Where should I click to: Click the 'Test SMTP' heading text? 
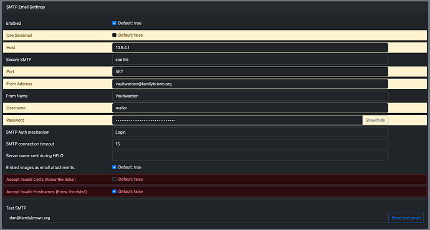pyautogui.click(x=16, y=208)
